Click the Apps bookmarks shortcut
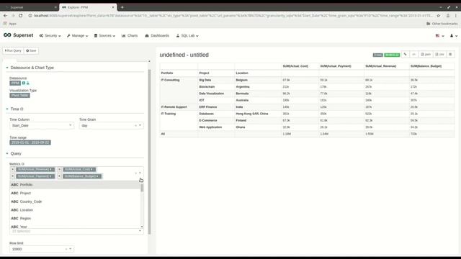This screenshot has width=461, height=259. 10,24
